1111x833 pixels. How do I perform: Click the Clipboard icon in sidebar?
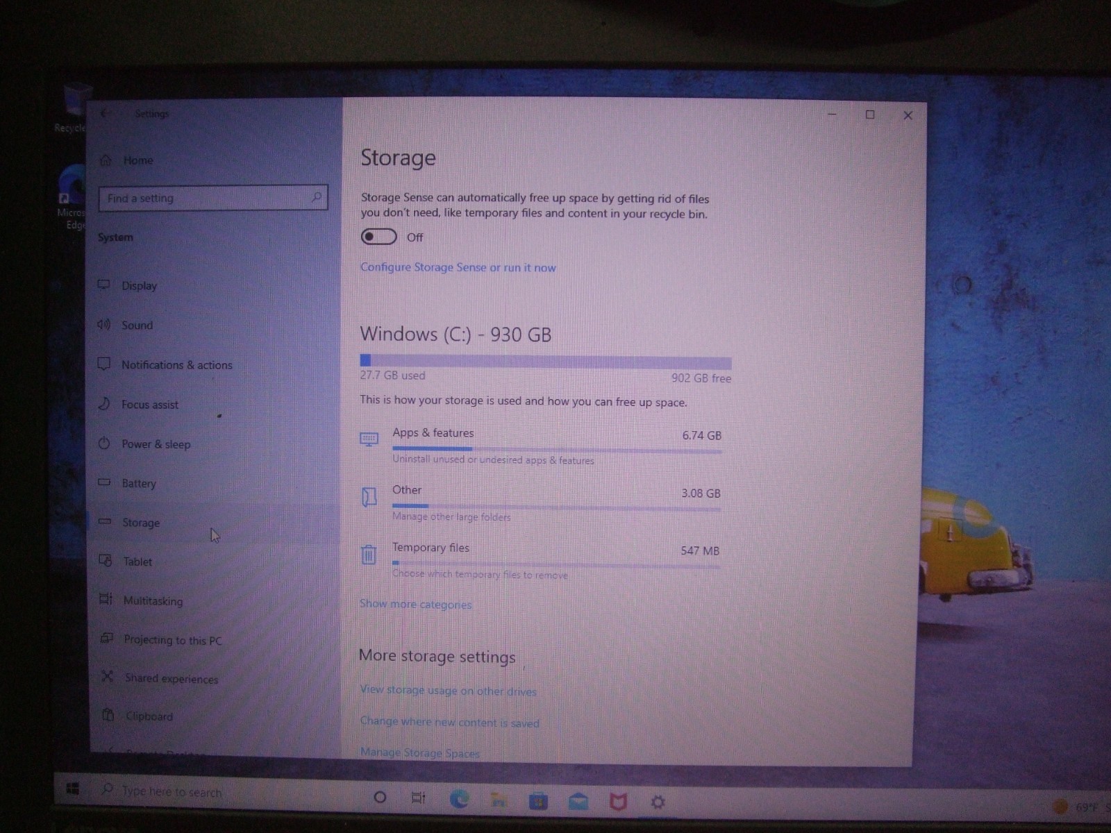coord(108,714)
